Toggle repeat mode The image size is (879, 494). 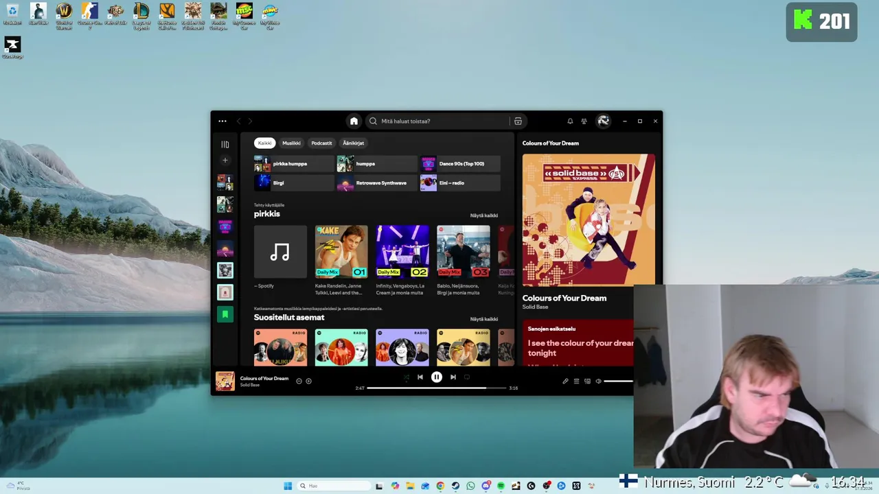pyautogui.click(x=467, y=377)
